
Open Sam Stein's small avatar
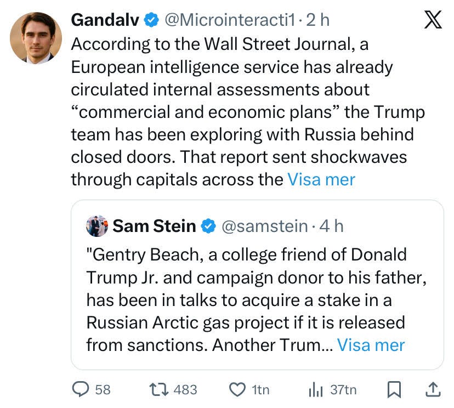click(97, 226)
